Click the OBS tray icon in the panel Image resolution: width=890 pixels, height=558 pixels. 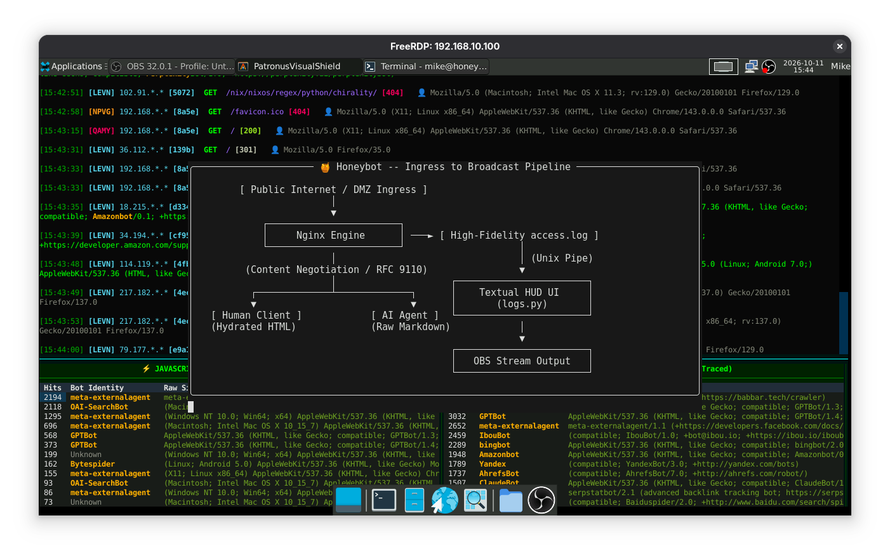769,66
